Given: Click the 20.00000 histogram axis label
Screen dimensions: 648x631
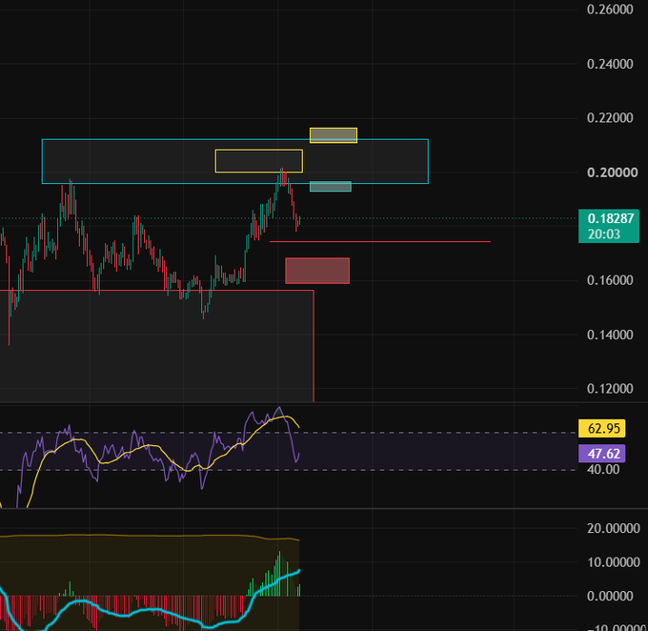Looking at the screenshot, I should click(614, 528).
